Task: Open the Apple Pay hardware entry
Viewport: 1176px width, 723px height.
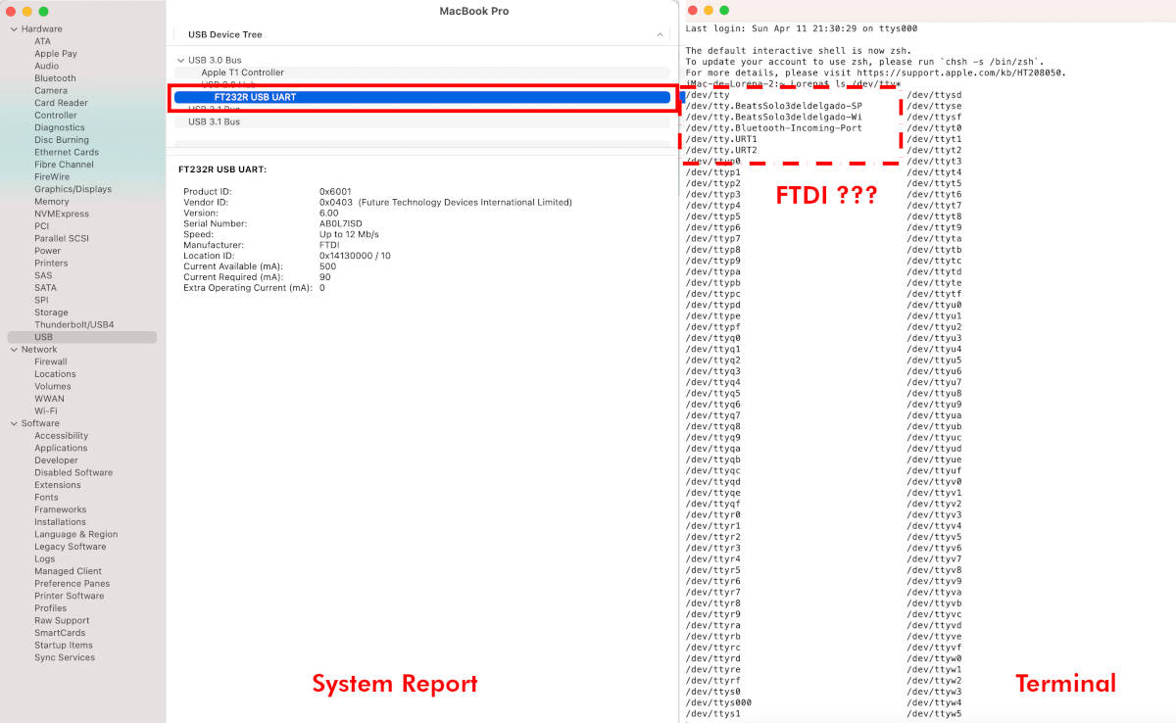Action: point(56,54)
